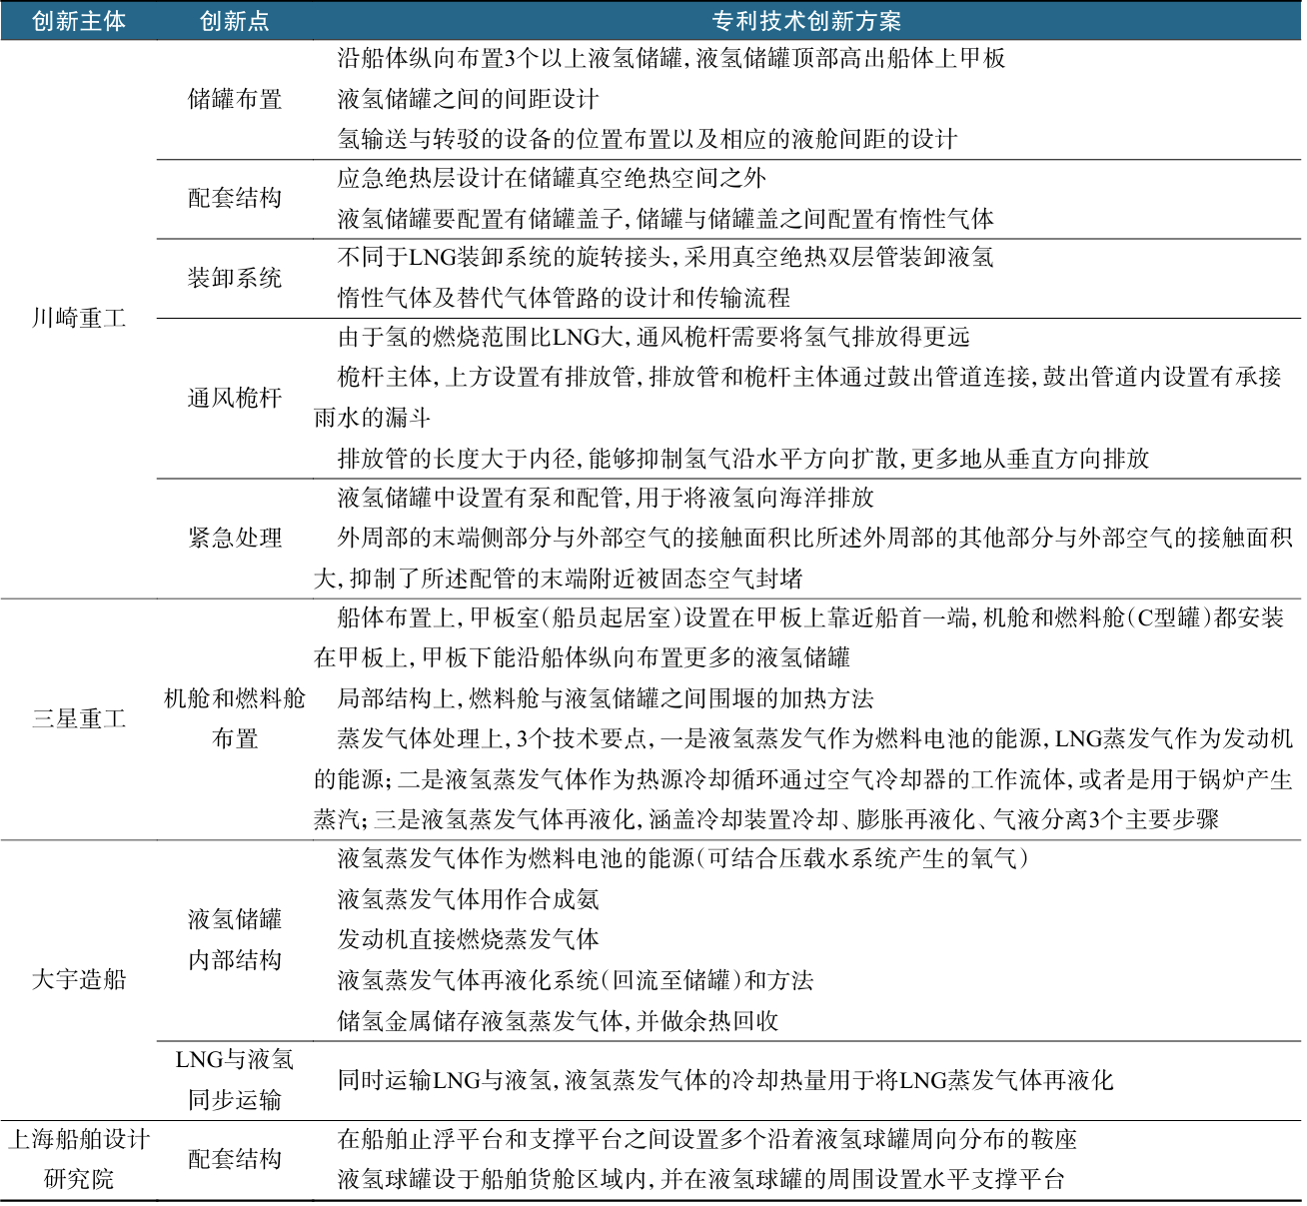Image resolution: width=1307 pixels, height=1206 pixels.
Task: Select the '专利技术创新方案' column header
Action: pos(805,21)
